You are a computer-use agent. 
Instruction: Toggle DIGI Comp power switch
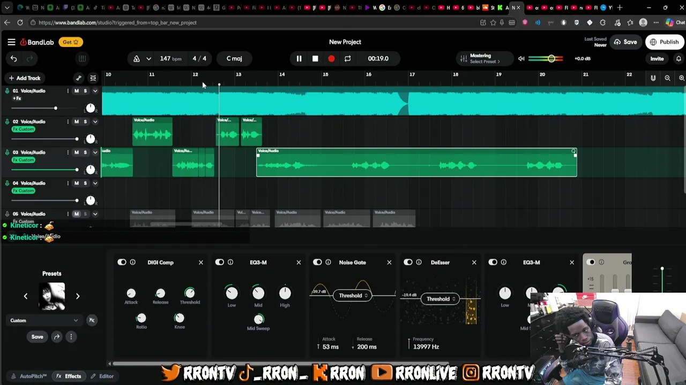click(x=122, y=262)
